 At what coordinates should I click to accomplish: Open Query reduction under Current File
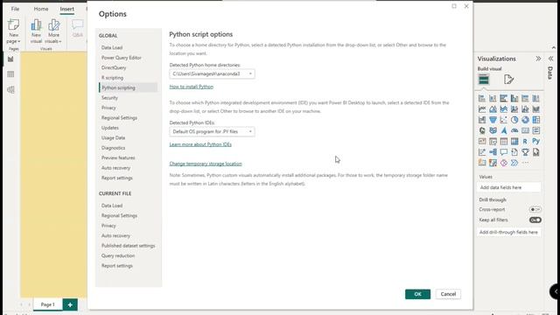(x=118, y=255)
